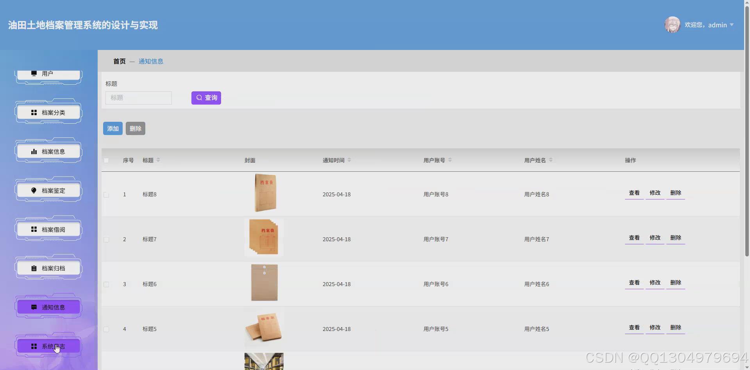Click the admin avatar picture
Image resolution: width=750 pixels, height=370 pixels.
(673, 25)
